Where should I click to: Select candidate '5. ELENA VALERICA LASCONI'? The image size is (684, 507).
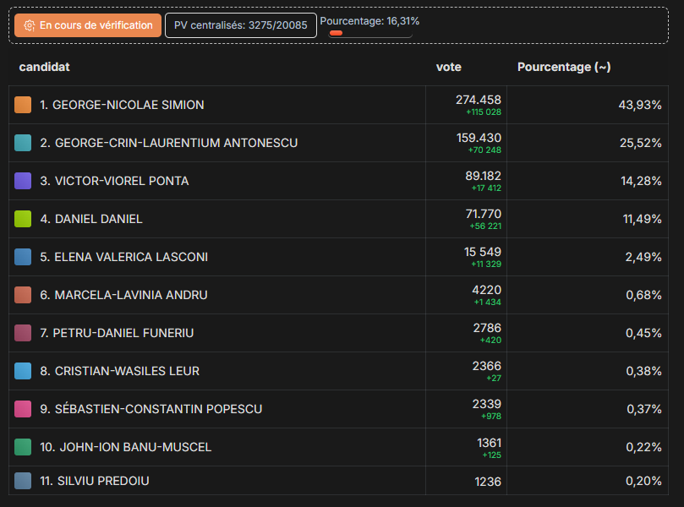pyautogui.click(x=124, y=257)
